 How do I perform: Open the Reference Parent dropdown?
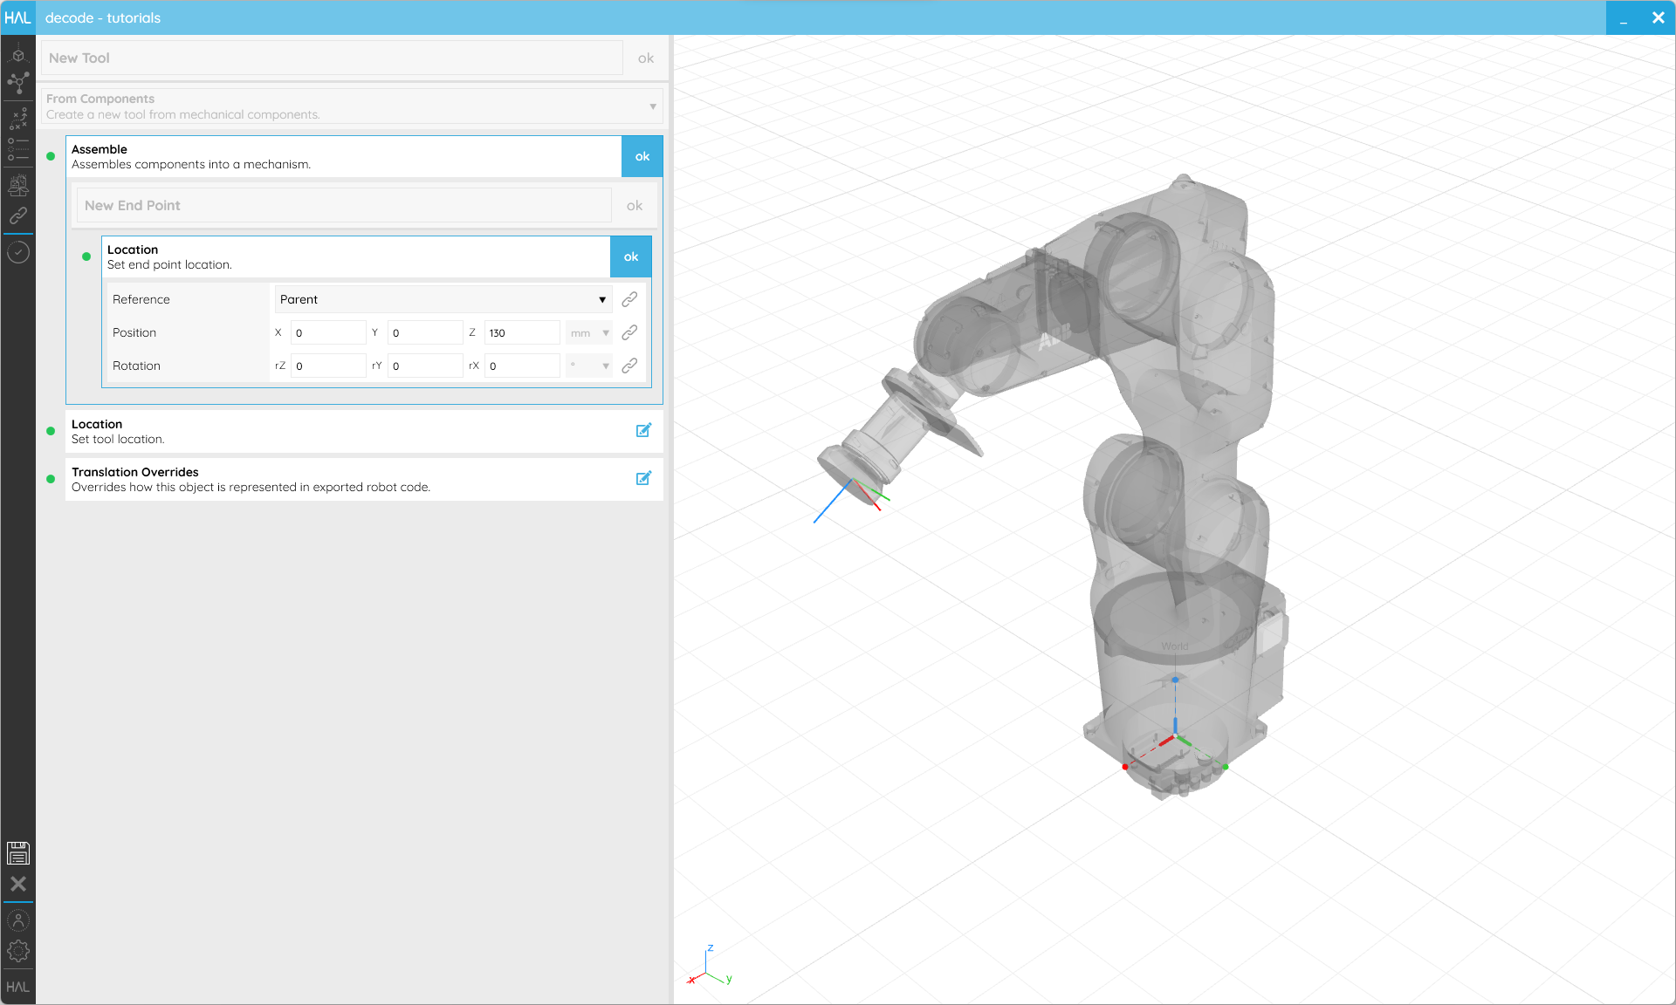click(443, 299)
